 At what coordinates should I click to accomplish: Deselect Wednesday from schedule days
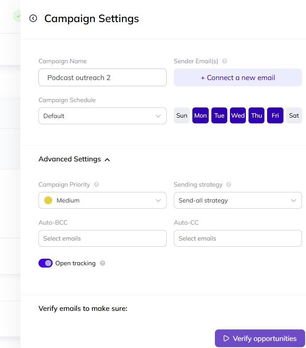(238, 115)
